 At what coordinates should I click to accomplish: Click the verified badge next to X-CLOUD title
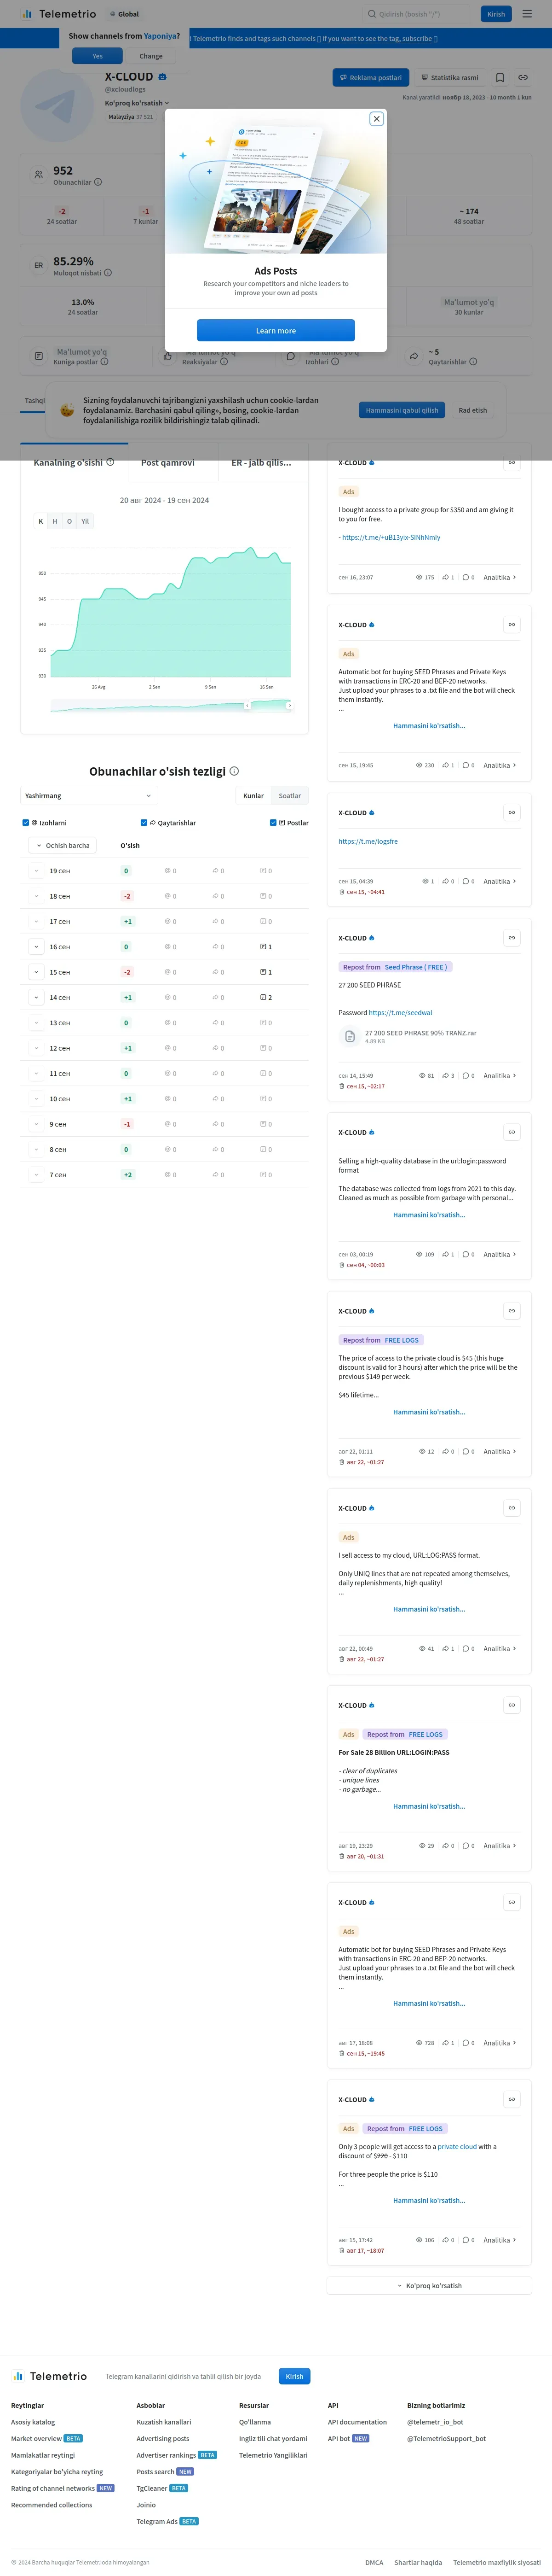pos(163,77)
